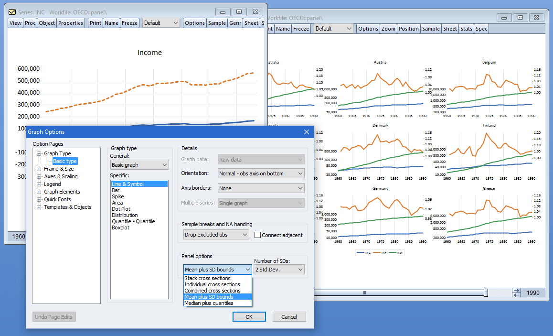Click the OK button
553x336 pixels.
click(249, 316)
